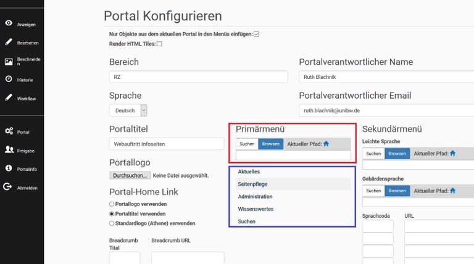Click the Abmelden logout icon

7,187
